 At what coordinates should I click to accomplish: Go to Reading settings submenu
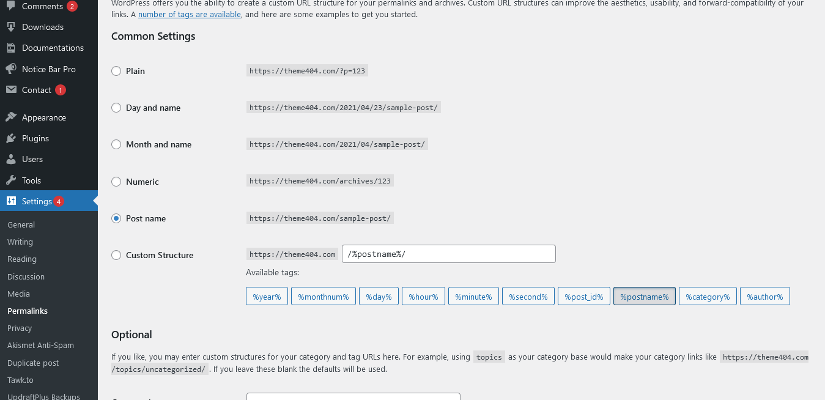click(22, 259)
